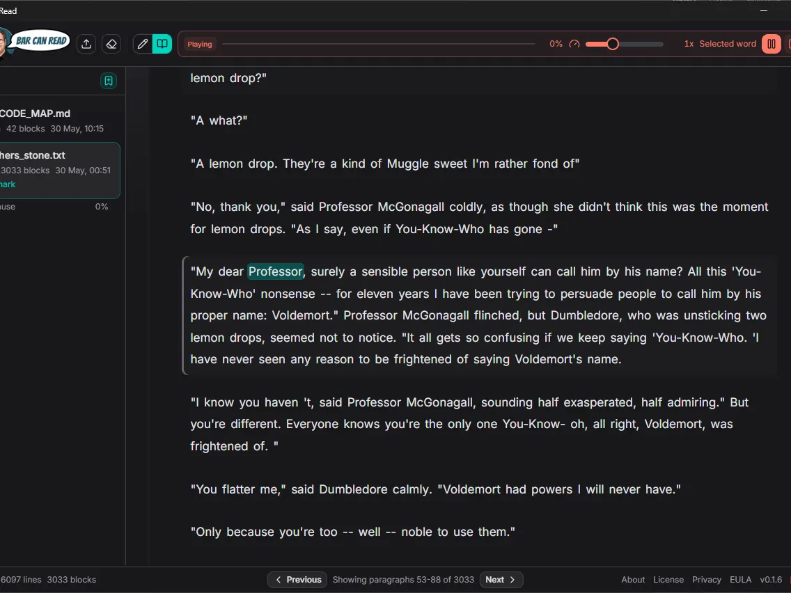The width and height of the screenshot is (791, 593).
Task: Pause playback with the orange pause button
Action: (x=771, y=44)
